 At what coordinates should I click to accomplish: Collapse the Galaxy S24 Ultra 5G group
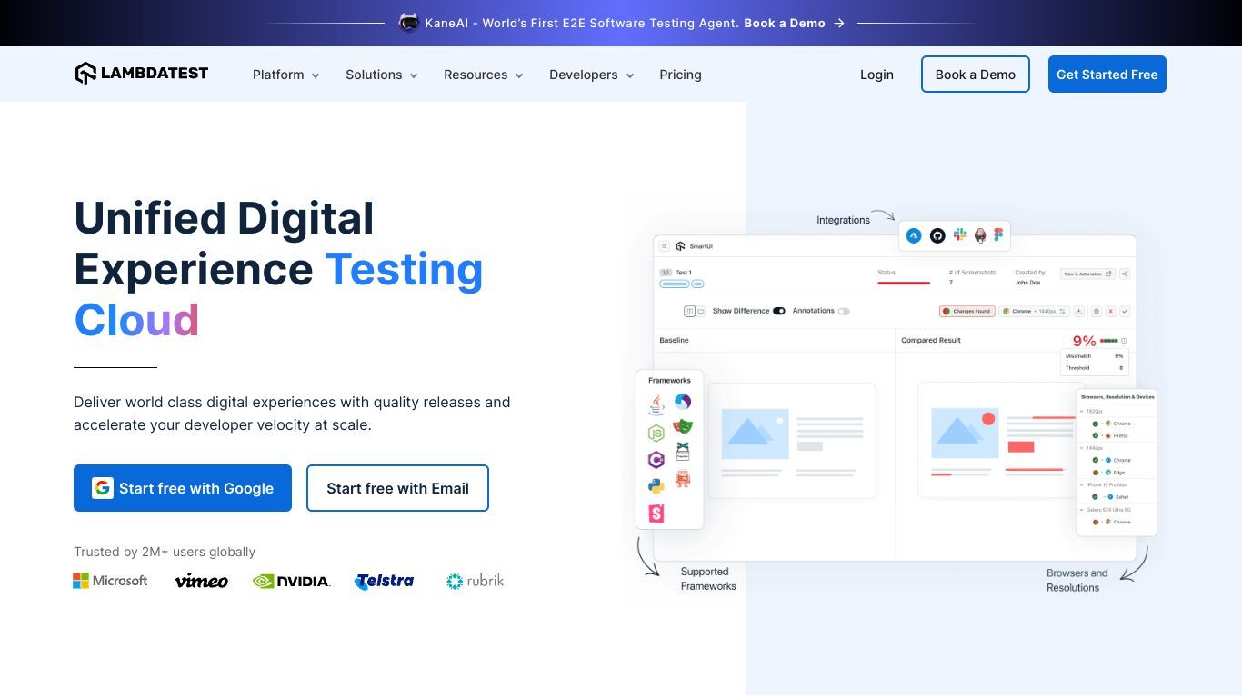[x=1081, y=510]
